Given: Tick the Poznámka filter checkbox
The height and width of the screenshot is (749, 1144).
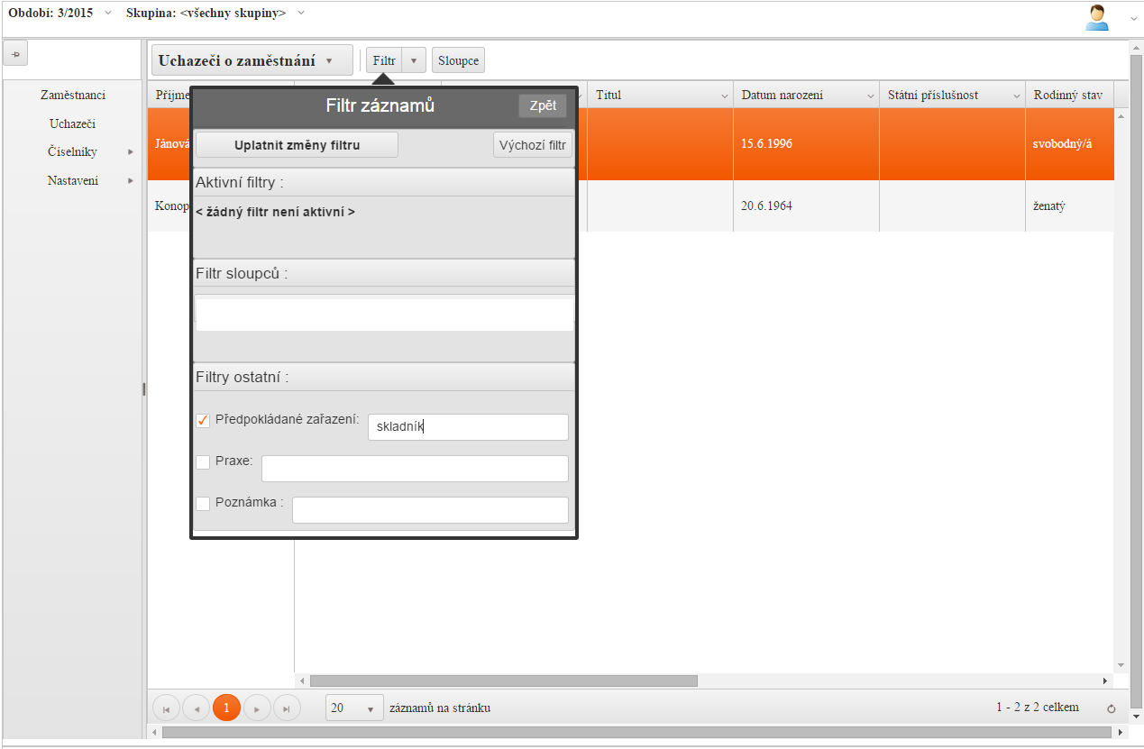Looking at the screenshot, I should pyautogui.click(x=203, y=504).
